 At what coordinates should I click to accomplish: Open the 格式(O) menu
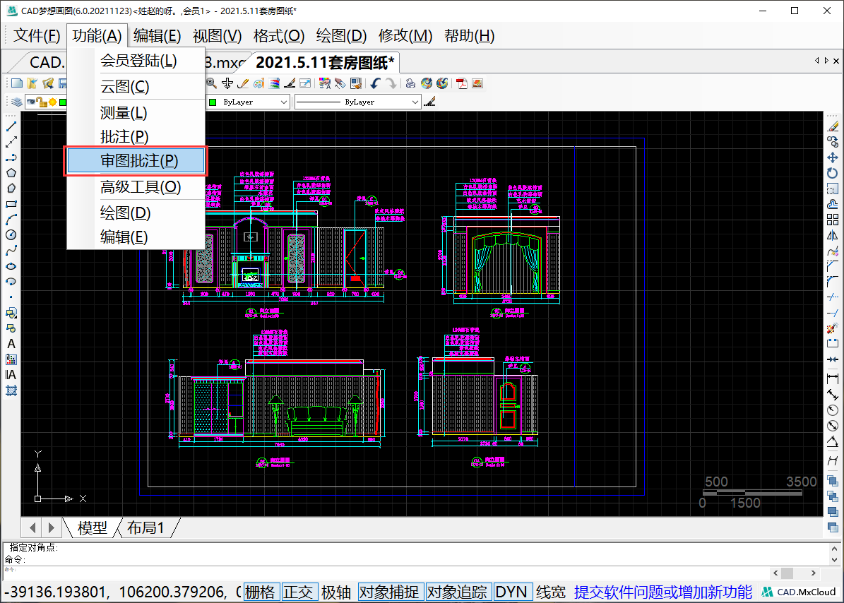coord(279,35)
